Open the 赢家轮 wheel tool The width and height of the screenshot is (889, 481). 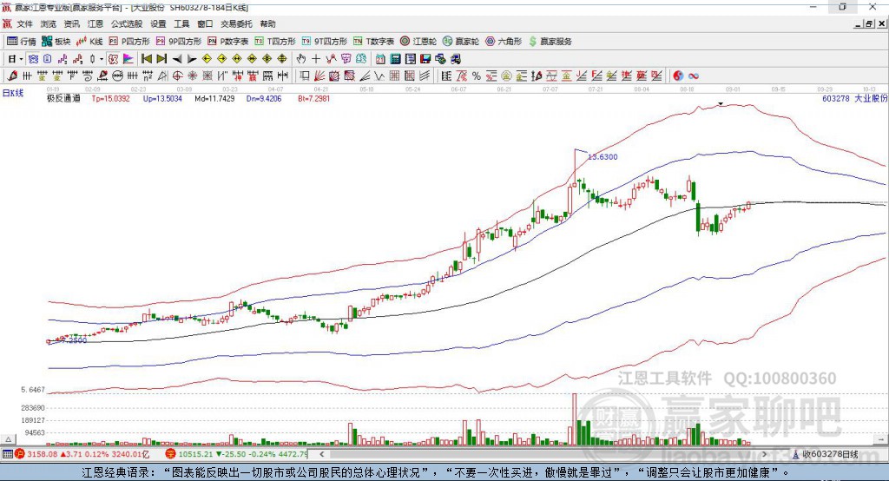(x=461, y=42)
